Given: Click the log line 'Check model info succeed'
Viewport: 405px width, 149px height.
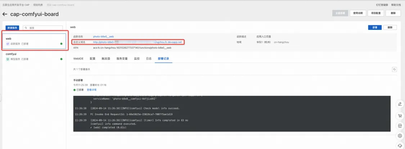Looking at the screenshot, I should tap(135, 108).
